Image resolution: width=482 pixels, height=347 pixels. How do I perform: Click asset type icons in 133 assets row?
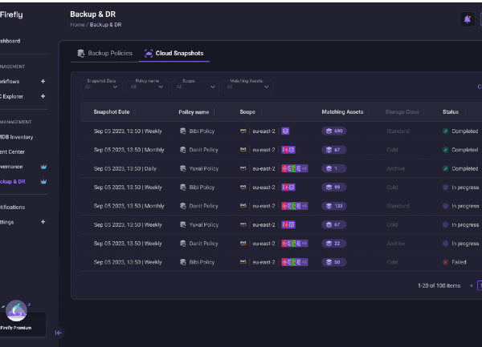(295, 206)
